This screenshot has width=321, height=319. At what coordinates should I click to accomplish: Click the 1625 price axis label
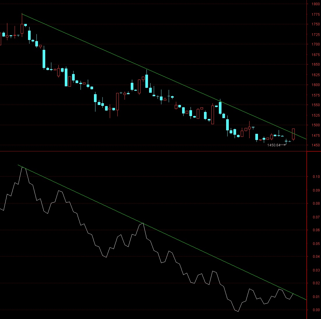tap(315, 75)
